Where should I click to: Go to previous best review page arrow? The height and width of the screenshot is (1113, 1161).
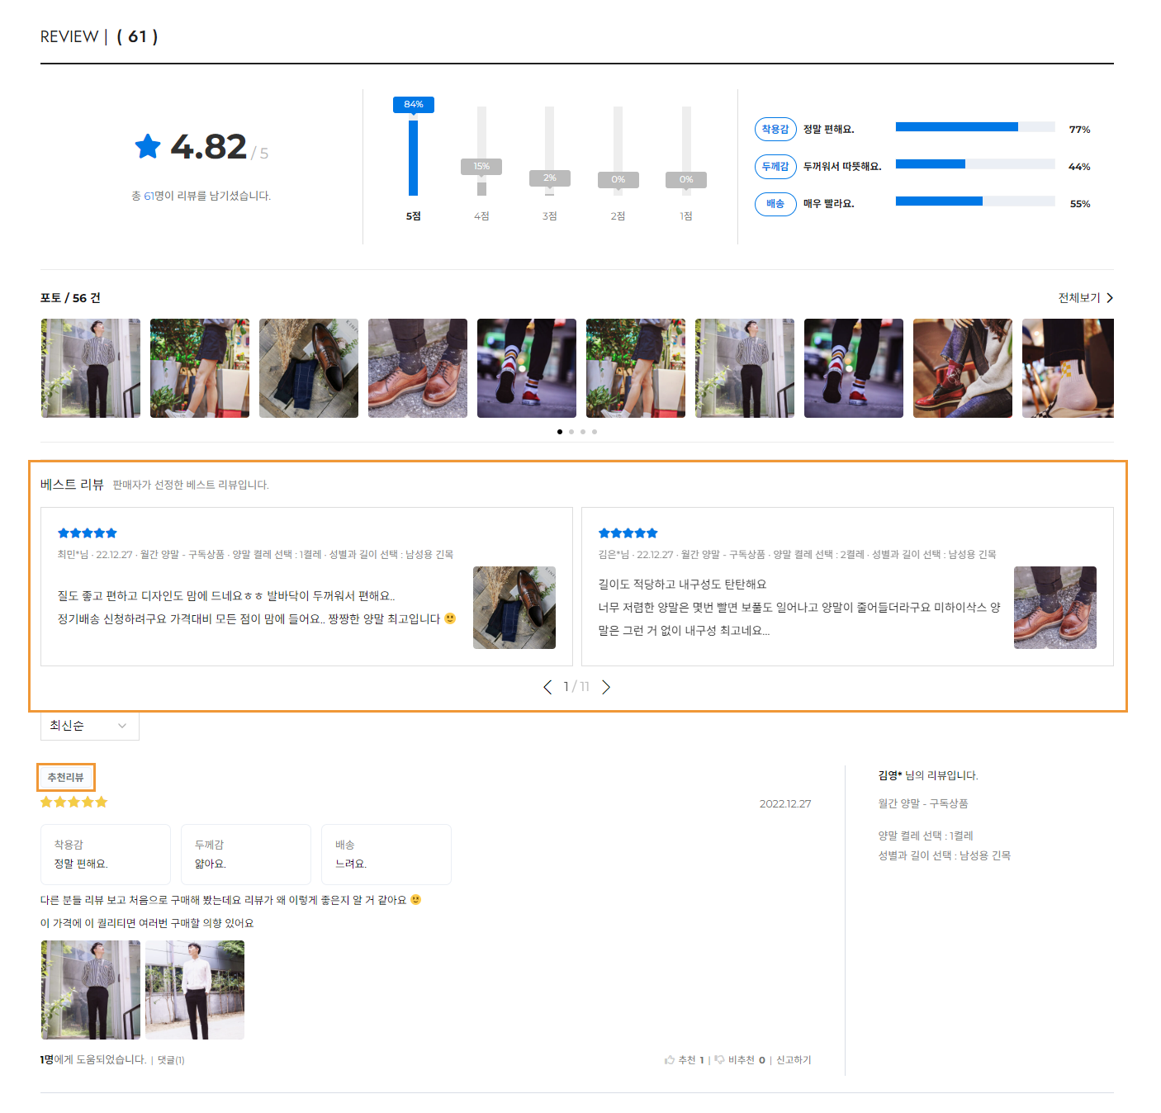pyautogui.click(x=547, y=687)
